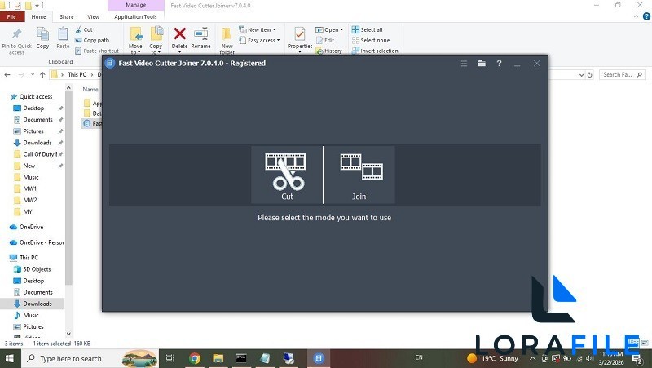Open the MW1 folder in navigation pane

pyautogui.click(x=26, y=188)
